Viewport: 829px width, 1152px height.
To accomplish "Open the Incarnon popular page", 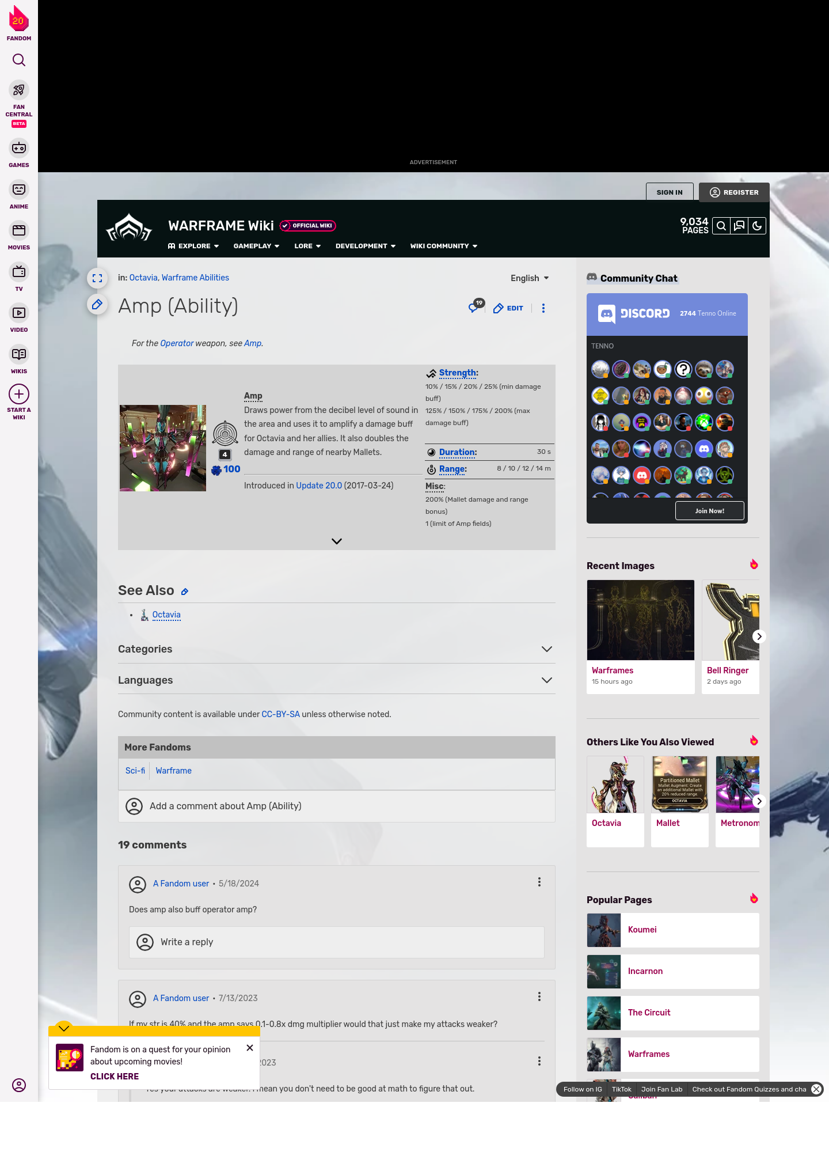I will (673, 971).
